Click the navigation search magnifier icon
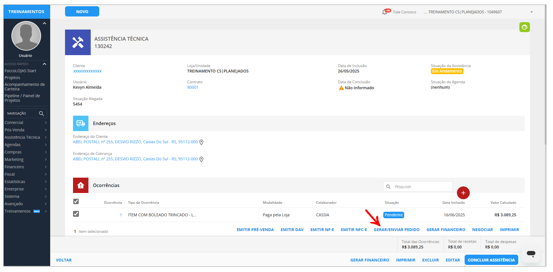Image resolution: width=553 pixels, height=272 pixels. click(41, 113)
